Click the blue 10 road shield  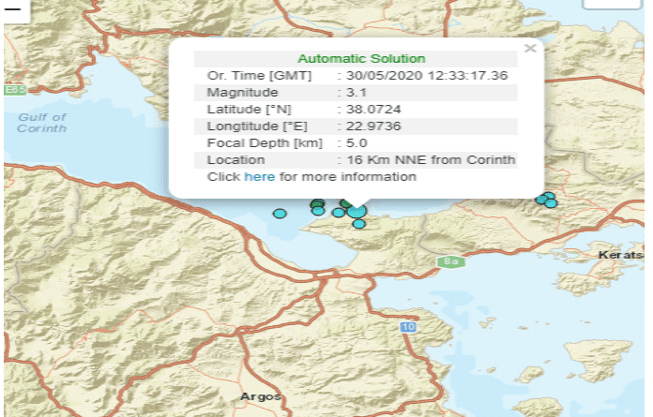pos(408,327)
